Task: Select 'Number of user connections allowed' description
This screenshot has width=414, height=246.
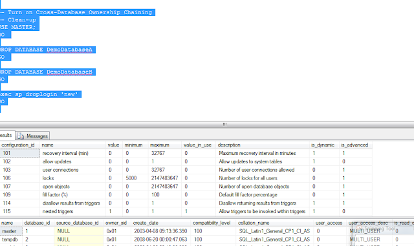Action: click(x=263, y=170)
